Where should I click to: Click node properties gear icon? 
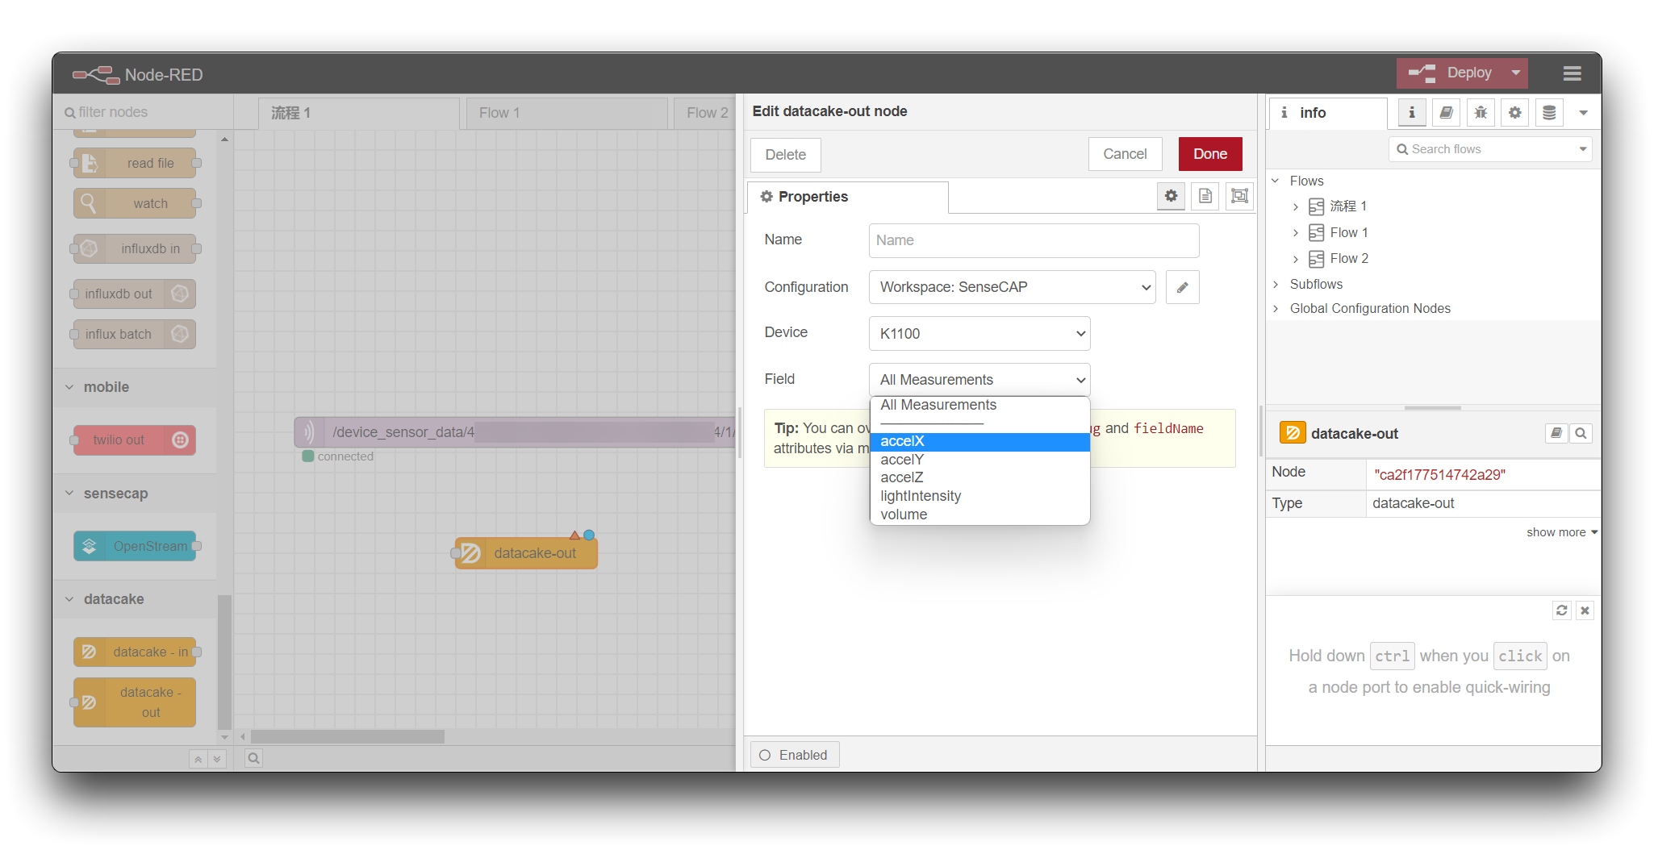coord(1171,196)
